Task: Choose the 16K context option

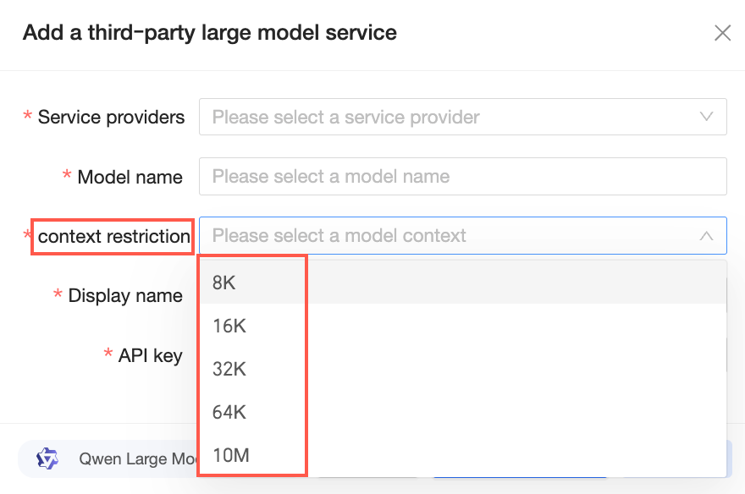Action: click(x=229, y=326)
